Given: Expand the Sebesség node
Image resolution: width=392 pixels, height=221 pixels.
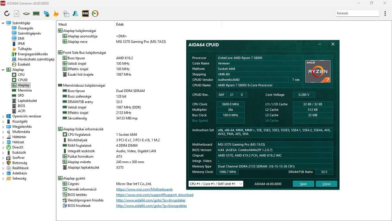Looking at the screenshot, I should click(x=3, y=178).
